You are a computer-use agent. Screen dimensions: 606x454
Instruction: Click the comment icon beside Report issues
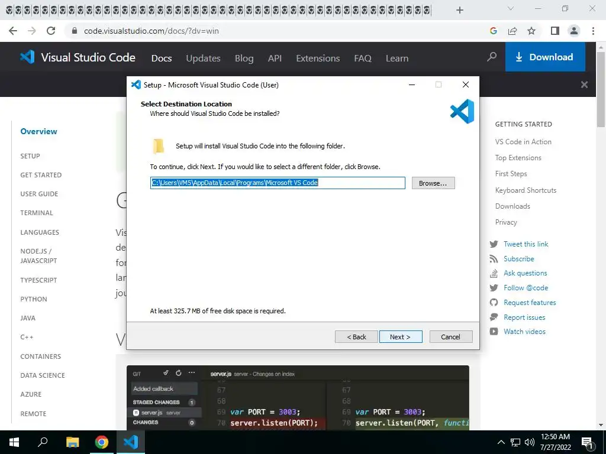click(494, 317)
